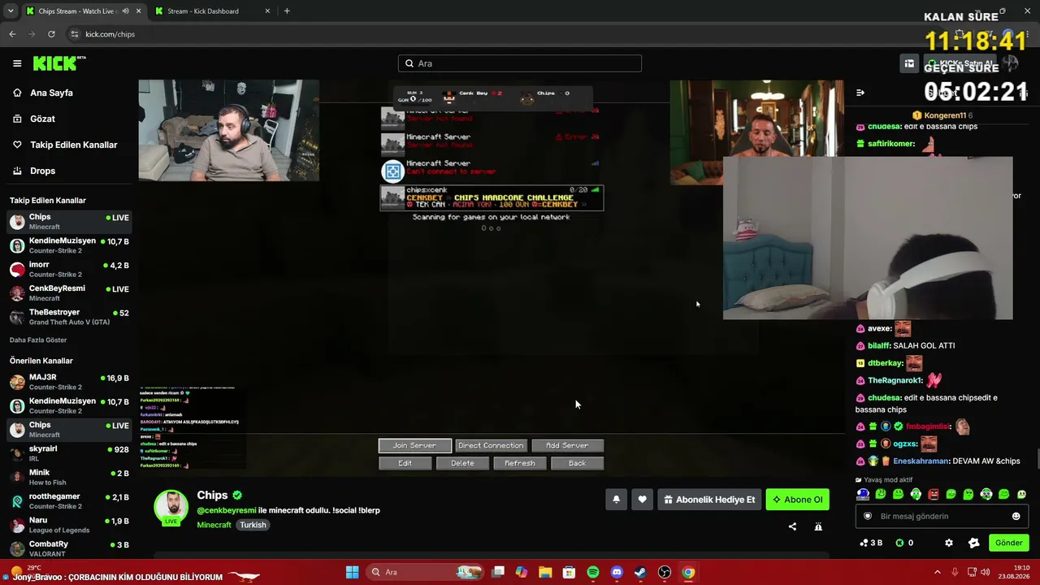Screen dimensions: 1040x585
Task: Open CenkBeyResmi channel from sidebar
Action: [x=68, y=292]
